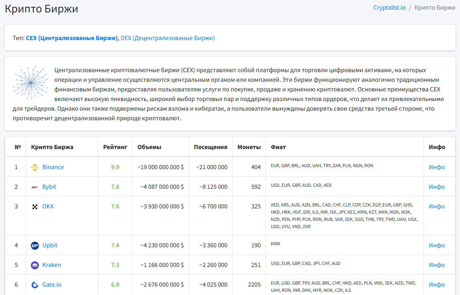Click the Bybit logo icon
The image size is (460, 295).
pos(35,187)
